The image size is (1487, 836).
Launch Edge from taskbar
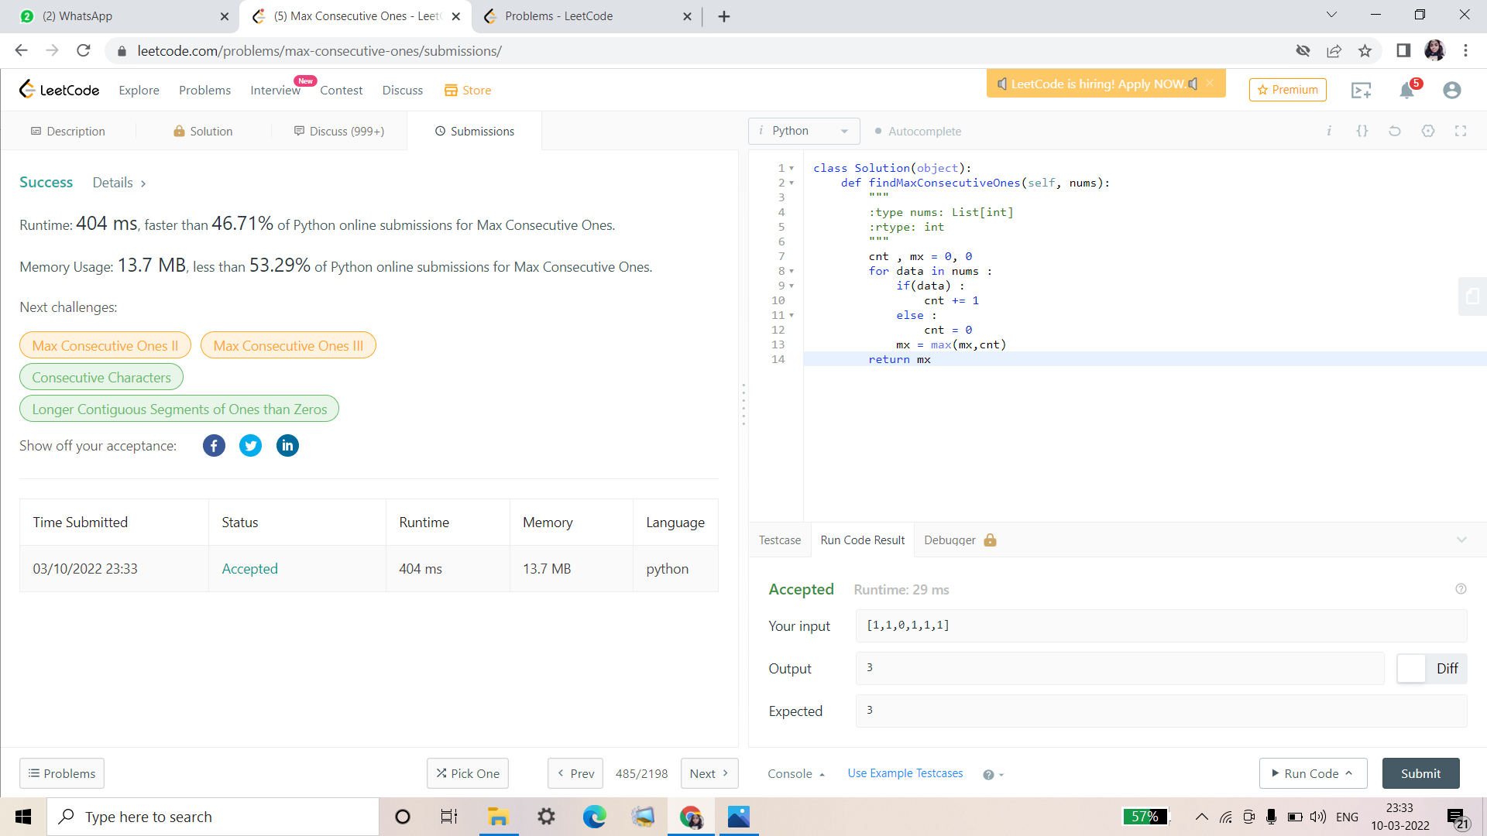coord(594,817)
